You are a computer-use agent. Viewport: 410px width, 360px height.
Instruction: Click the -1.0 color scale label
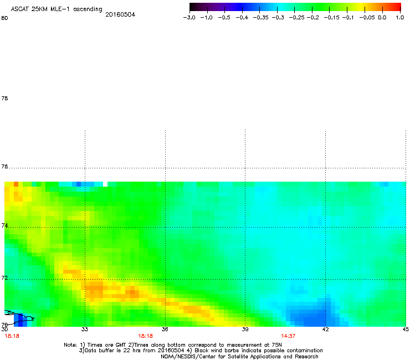[x=206, y=18]
